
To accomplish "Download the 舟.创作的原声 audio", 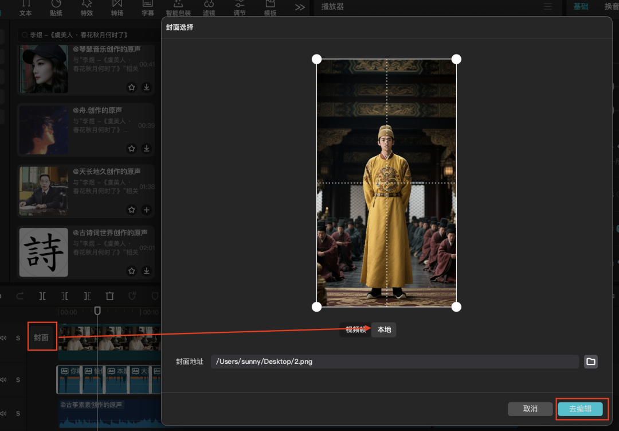I will [x=147, y=149].
